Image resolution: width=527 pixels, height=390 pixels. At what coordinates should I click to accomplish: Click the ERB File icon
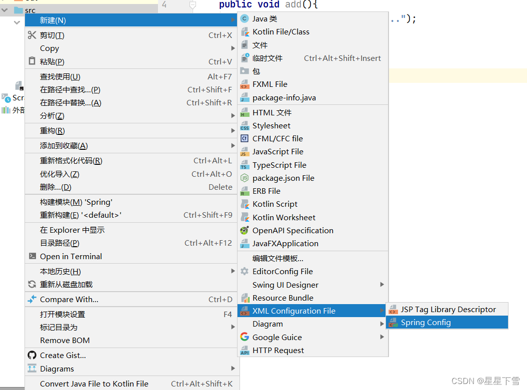[x=244, y=191]
